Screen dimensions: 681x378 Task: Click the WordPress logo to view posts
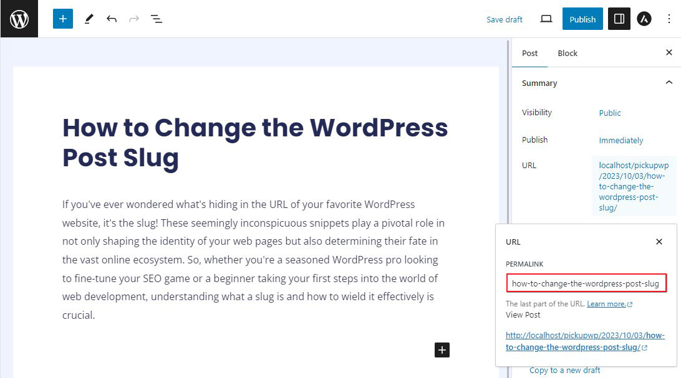tap(19, 19)
